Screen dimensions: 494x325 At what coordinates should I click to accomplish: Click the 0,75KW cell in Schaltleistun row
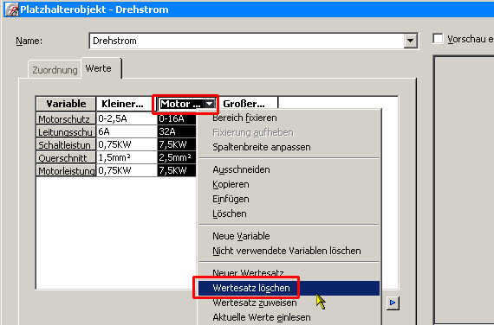[127, 144]
